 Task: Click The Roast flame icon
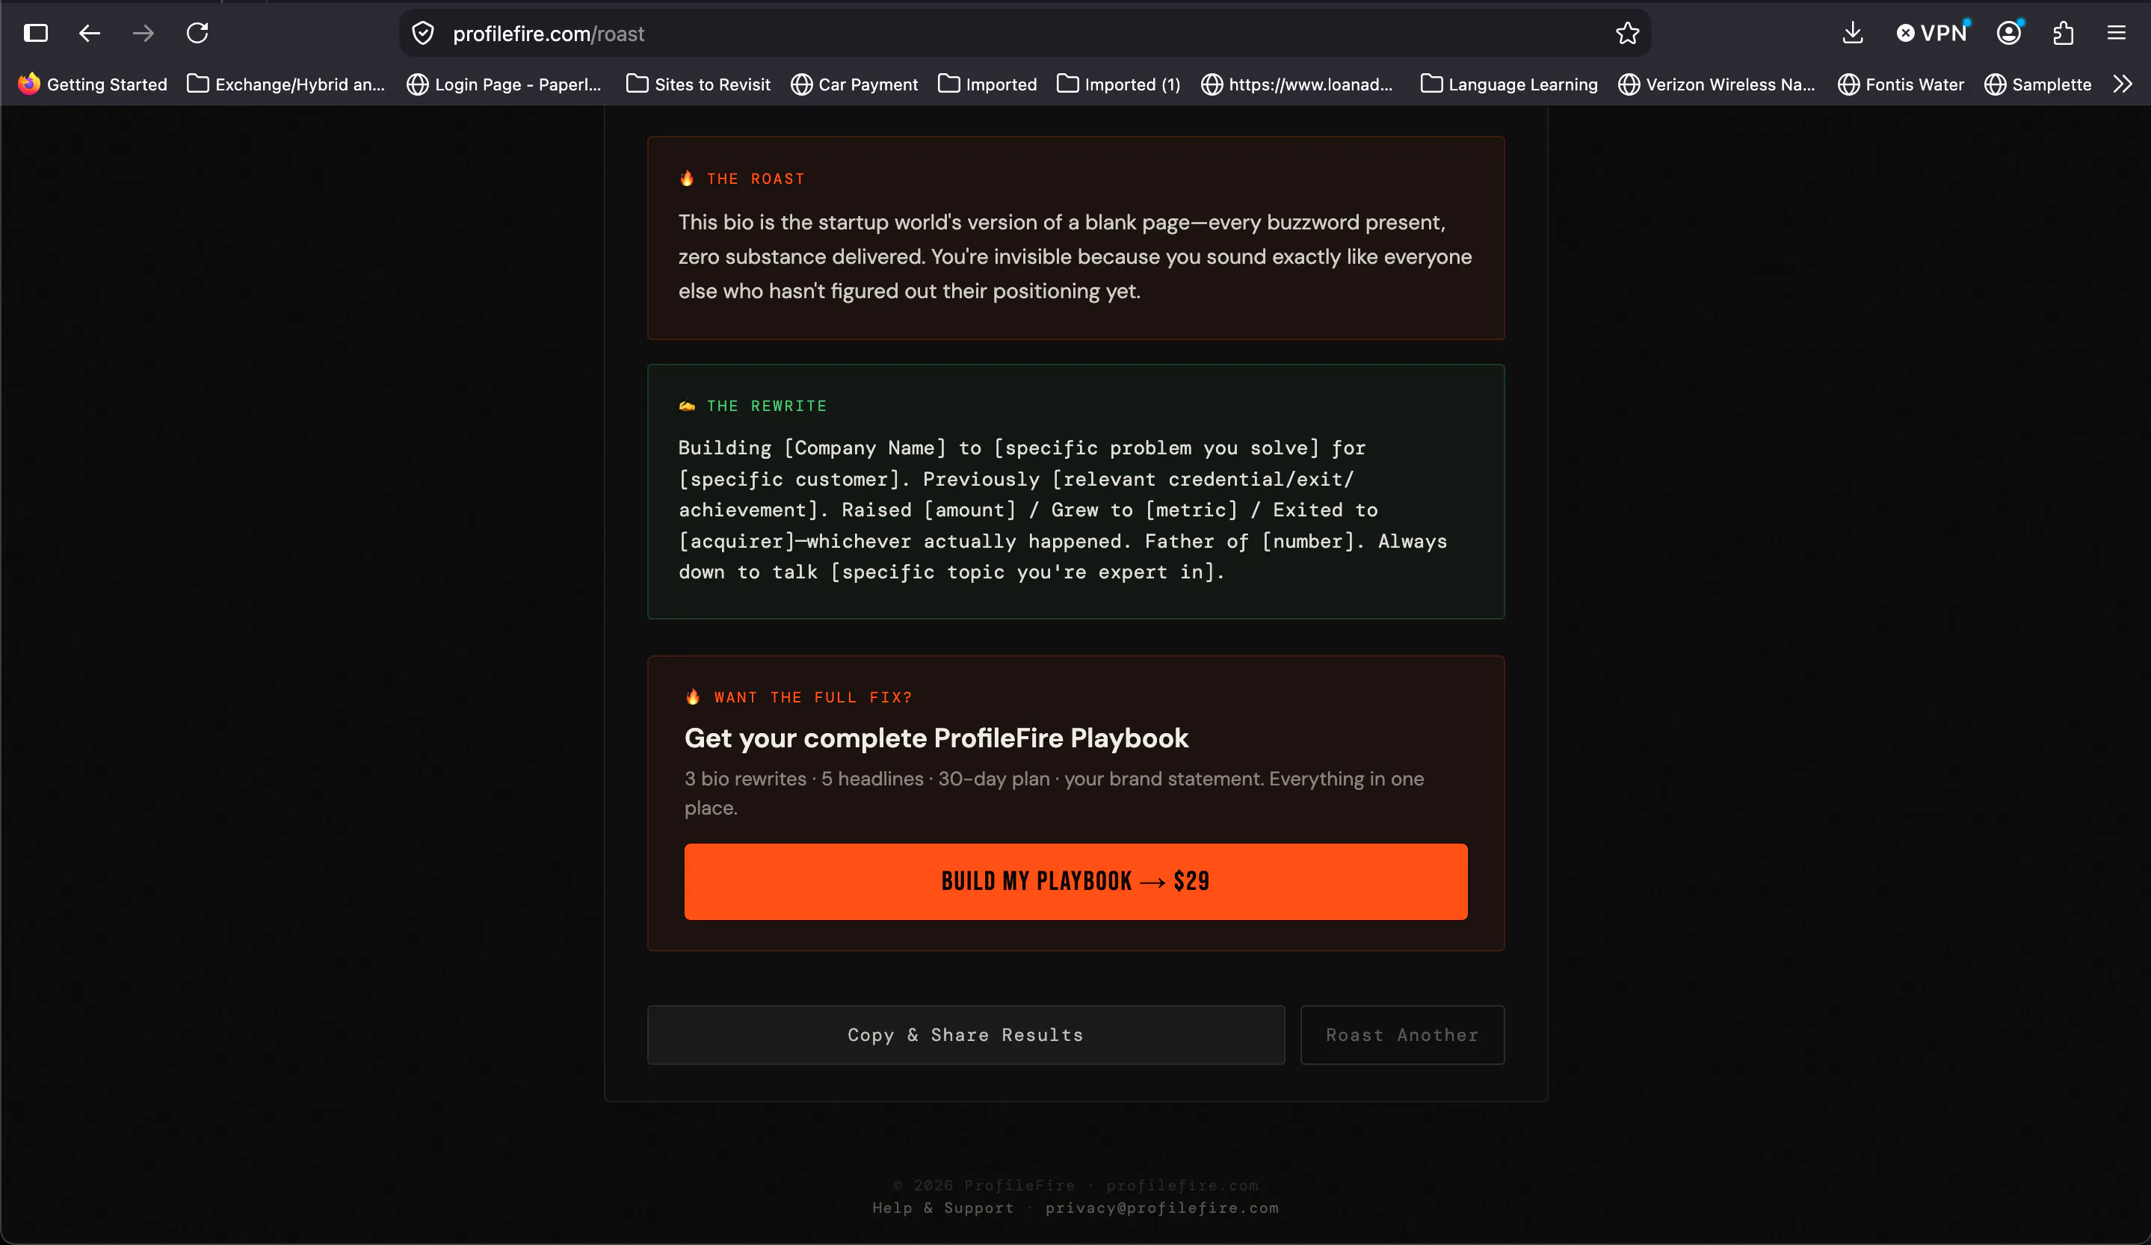tap(687, 179)
